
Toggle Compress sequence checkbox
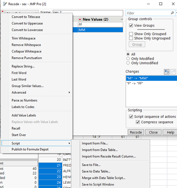[x=138, y=122]
